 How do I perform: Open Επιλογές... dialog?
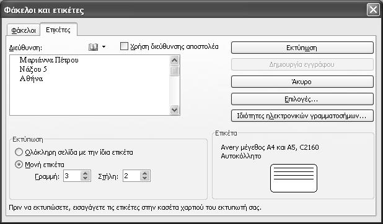point(302,99)
